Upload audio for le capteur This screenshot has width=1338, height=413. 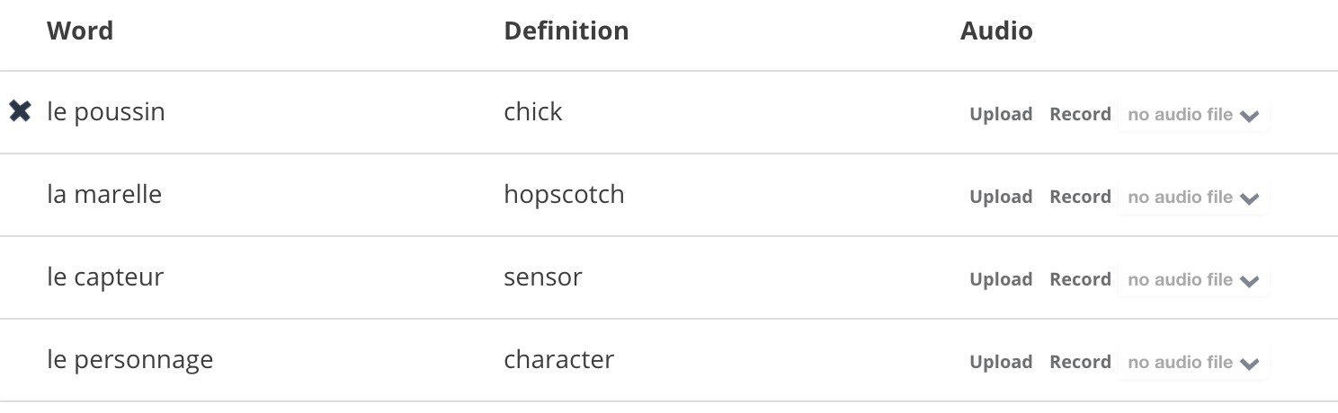pyautogui.click(x=1000, y=280)
